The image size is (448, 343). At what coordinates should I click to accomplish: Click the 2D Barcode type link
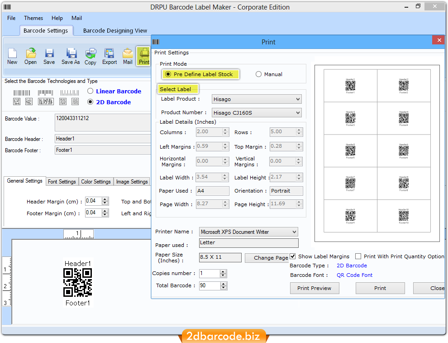click(x=352, y=266)
